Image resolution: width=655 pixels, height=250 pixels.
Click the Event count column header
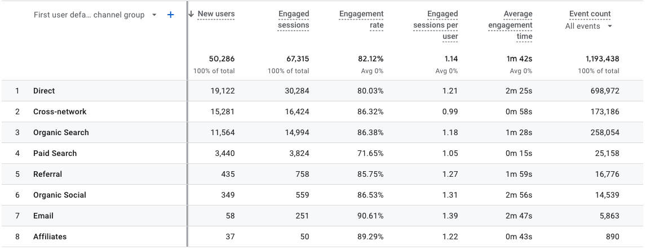pyautogui.click(x=590, y=14)
